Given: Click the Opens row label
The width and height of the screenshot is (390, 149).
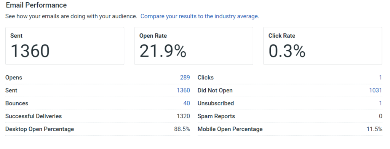Looking at the screenshot, I should click(x=14, y=78).
